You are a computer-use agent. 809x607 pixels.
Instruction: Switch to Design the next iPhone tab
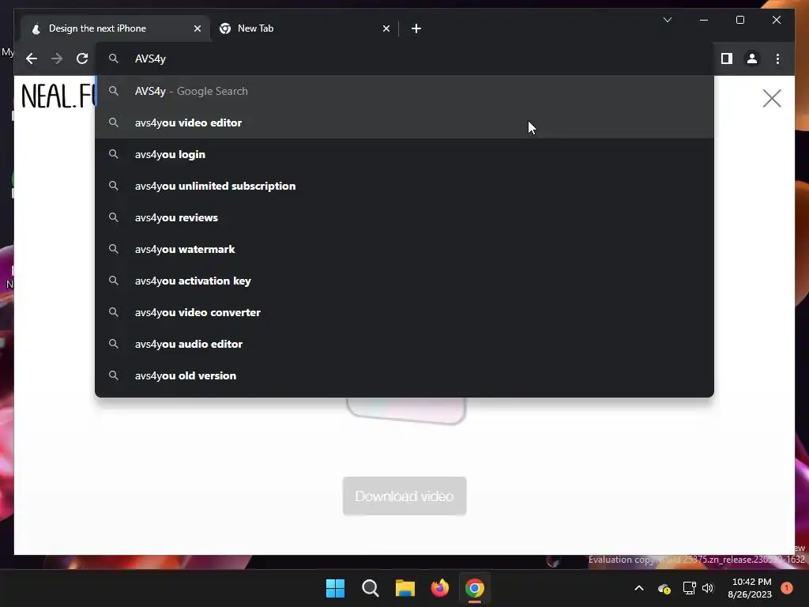point(115,28)
